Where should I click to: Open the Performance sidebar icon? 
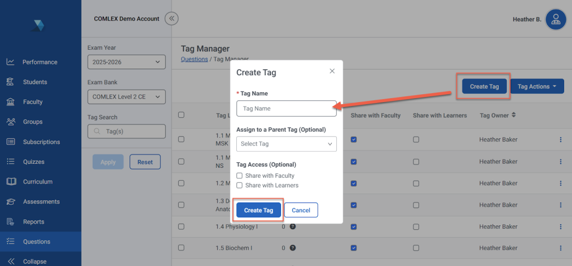(11, 62)
